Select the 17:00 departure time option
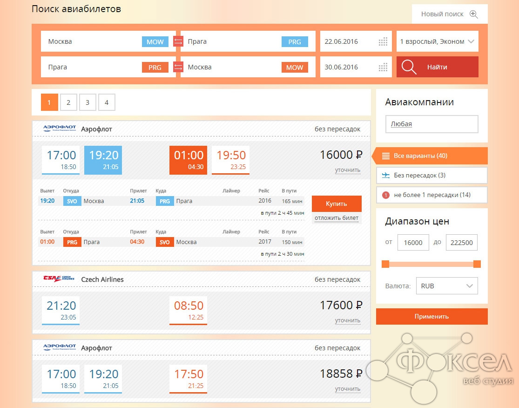Viewport: 519px width, 408px height. (x=61, y=160)
